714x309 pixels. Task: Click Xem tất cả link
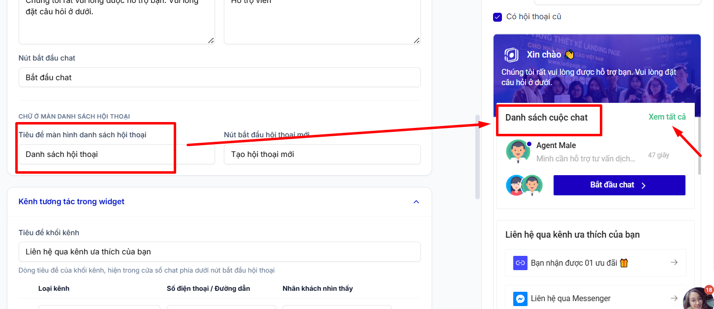pyautogui.click(x=667, y=117)
